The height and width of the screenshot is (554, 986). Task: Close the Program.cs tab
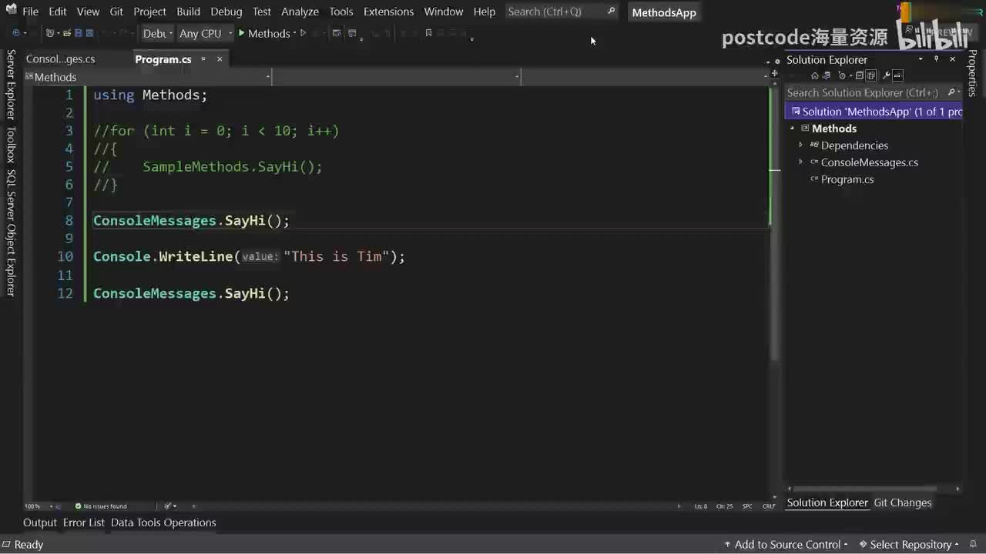pyautogui.click(x=220, y=59)
